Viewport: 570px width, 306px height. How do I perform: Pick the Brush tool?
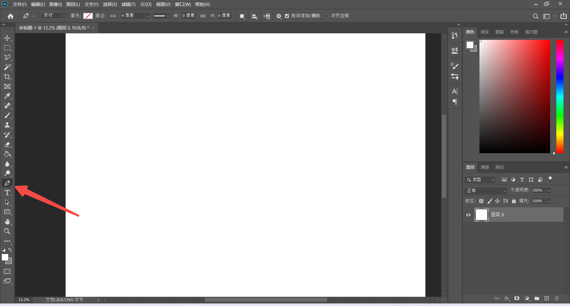pyautogui.click(x=7, y=115)
